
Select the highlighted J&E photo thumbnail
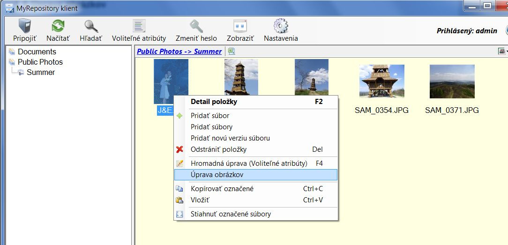tap(171, 81)
